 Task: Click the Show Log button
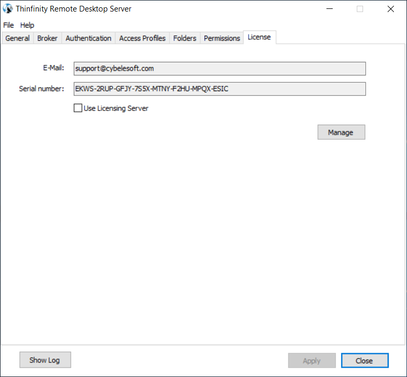click(x=45, y=360)
